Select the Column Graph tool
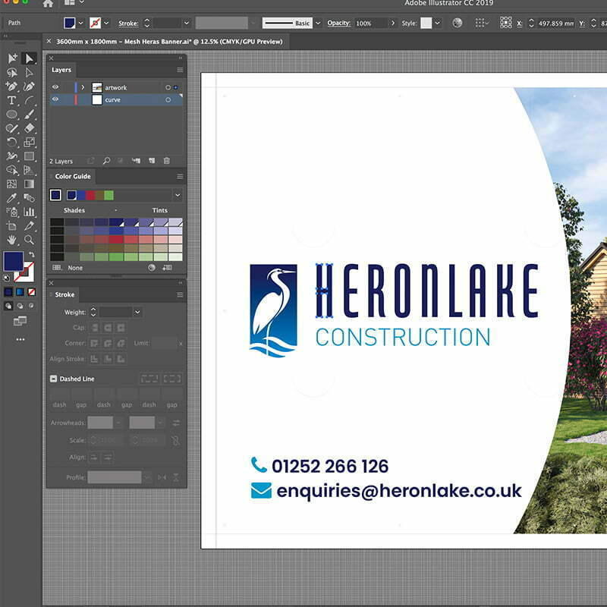The height and width of the screenshot is (607, 607). pos(29,212)
